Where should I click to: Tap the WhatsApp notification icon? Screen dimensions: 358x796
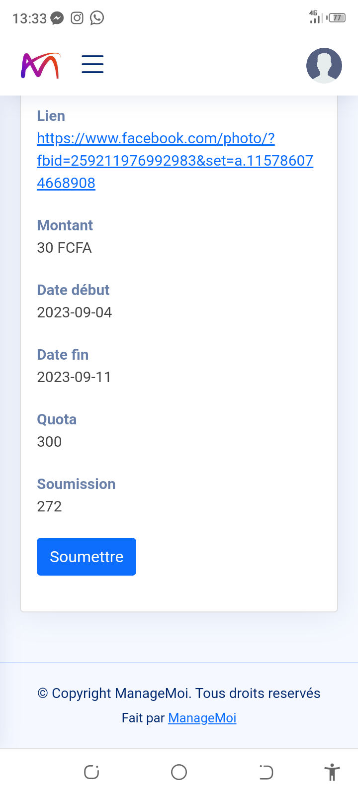coord(97,18)
